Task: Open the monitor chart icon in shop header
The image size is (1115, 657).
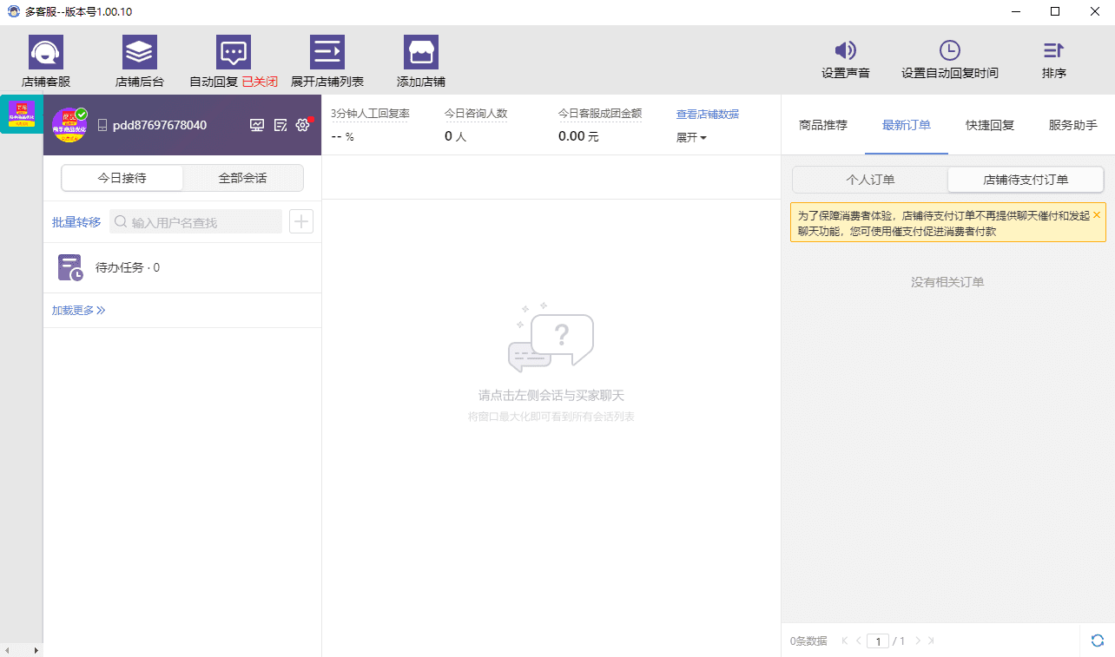Action: pyautogui.click(x=257, y=125)
